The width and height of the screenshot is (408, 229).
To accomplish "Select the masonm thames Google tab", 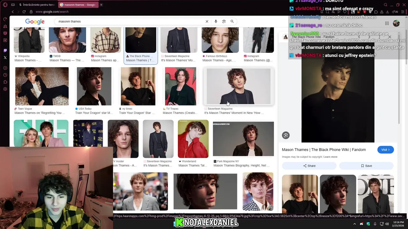I will [x=78, y=5].
